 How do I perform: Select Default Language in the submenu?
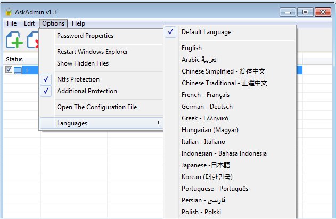206,32
